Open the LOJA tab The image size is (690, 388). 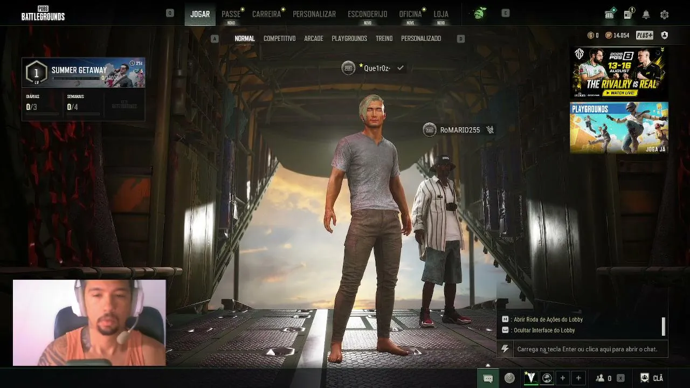pyautogui.click(x=441, y=14)
